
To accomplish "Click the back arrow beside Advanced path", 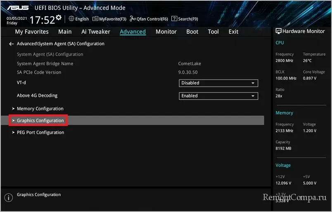I will coord(12,44).
